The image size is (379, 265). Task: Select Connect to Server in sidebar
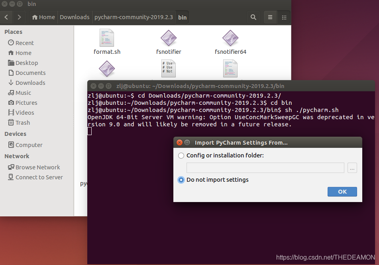pos(35,177)
